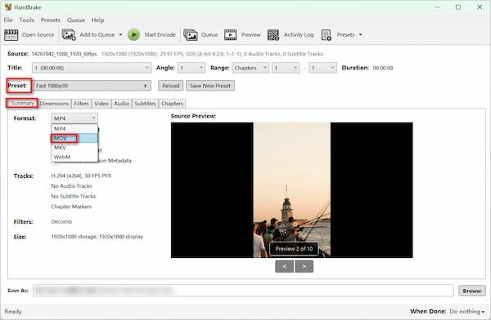Show the previous preview image

coord(284,266)
